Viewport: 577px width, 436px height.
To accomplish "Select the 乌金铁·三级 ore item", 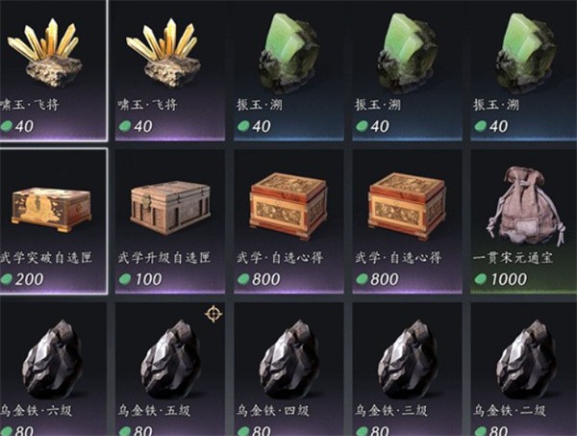I will (408, 370).
